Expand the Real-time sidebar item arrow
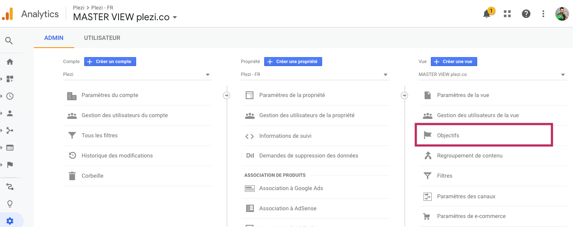The image size is (573, 227). [x=2, y=96]
